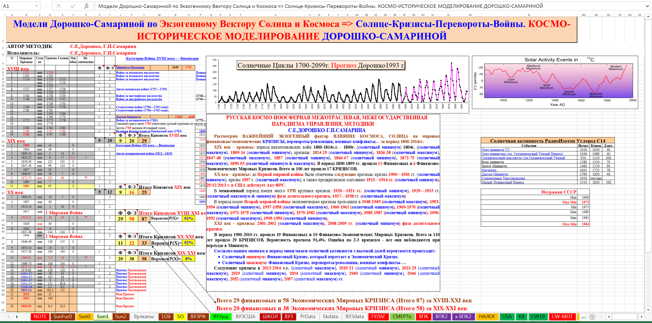The width and height of the screenshot is (652, 323).
Task: Select the yellow 92% probability cell
Action: [188, 218]
